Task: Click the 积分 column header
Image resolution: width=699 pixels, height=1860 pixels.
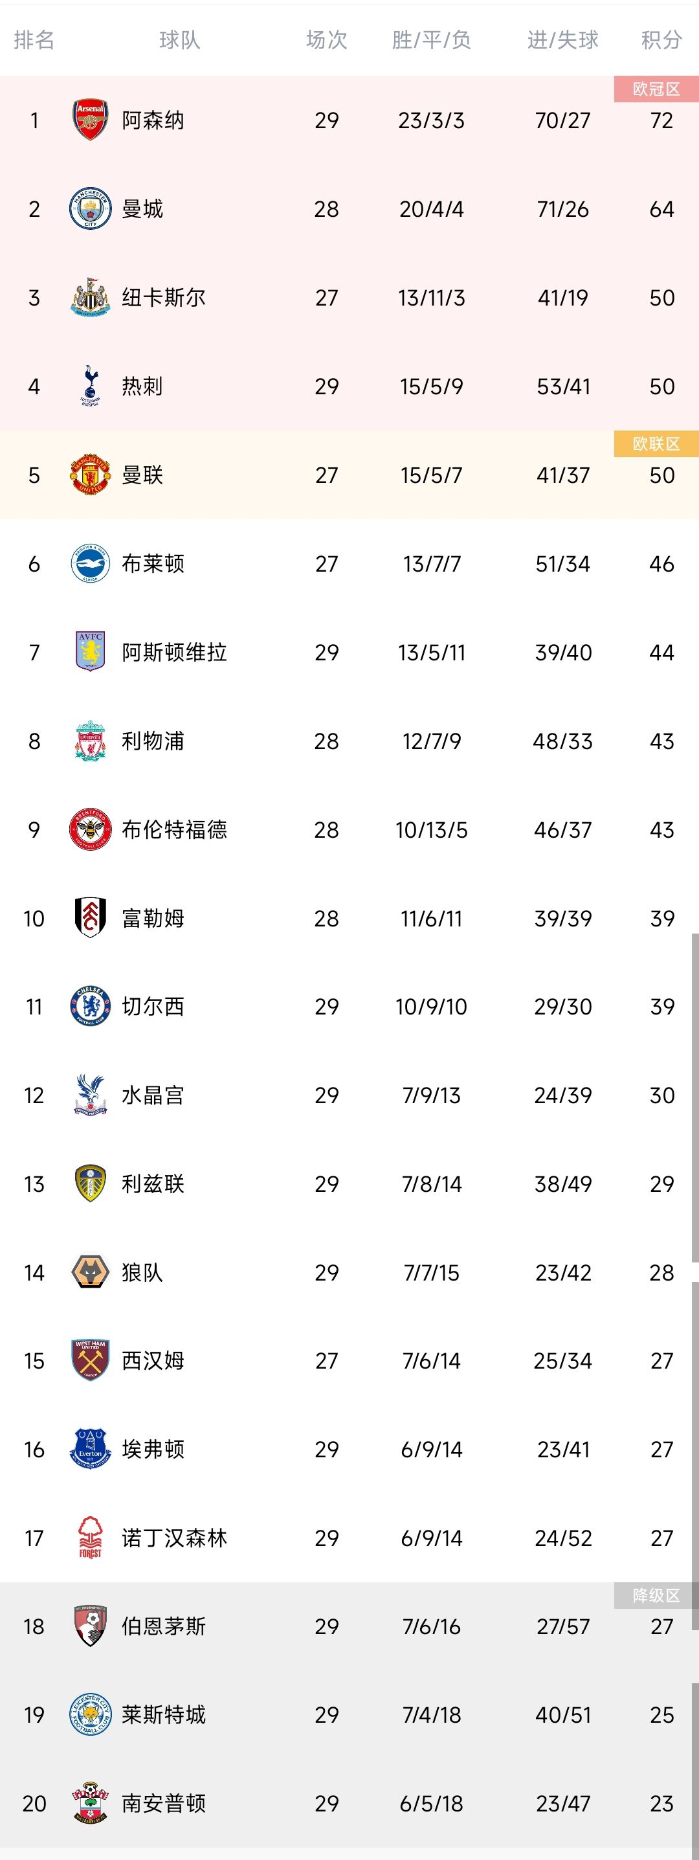Action: [x=661, y=39]
